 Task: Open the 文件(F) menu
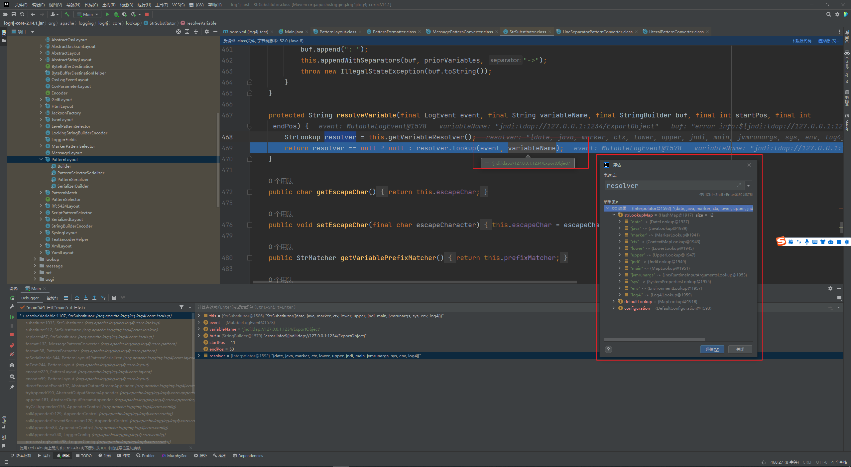click(x=21, y=5)
